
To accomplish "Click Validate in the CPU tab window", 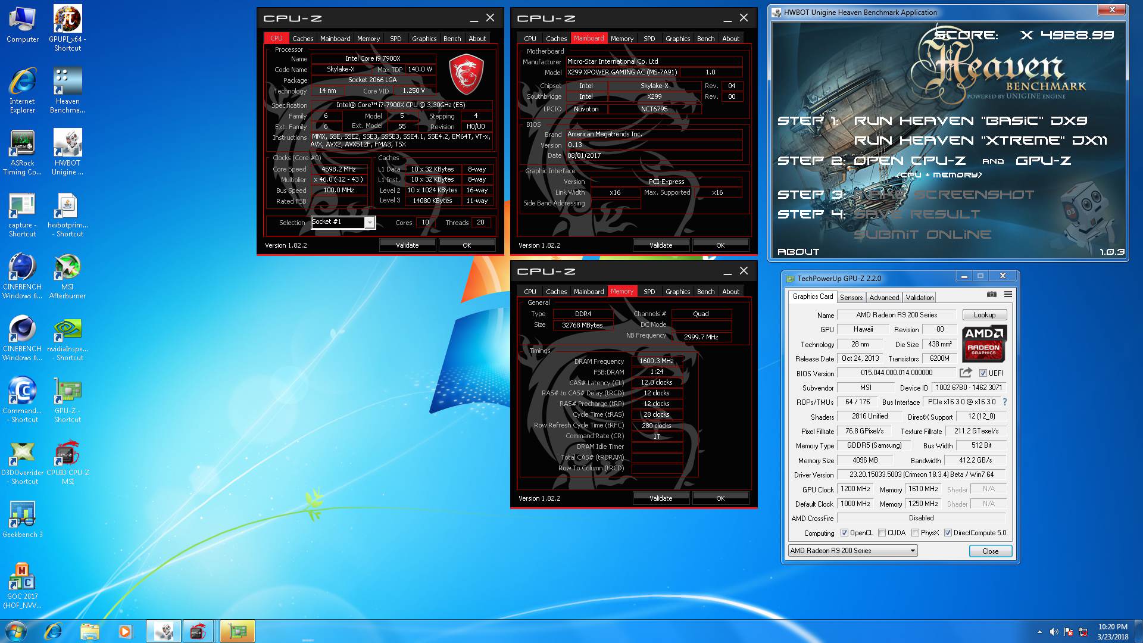I will pyautogui.click(x=407, y=245).
